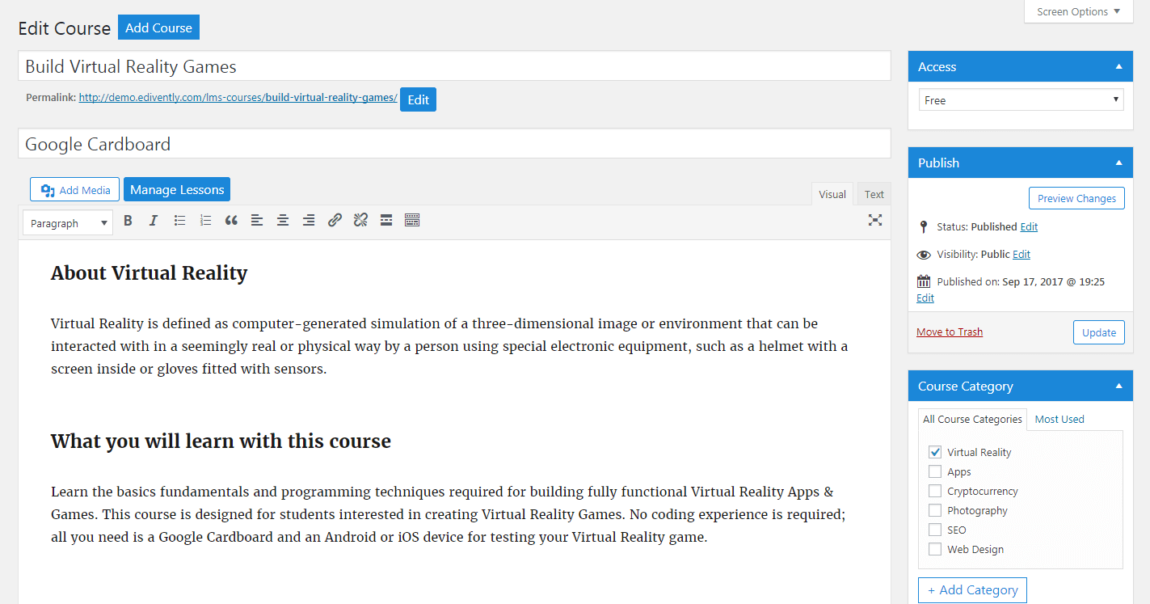Open distraction-free fullscreen writing mode
Screen dimensions: 1150x604
(x=875, y=220)
